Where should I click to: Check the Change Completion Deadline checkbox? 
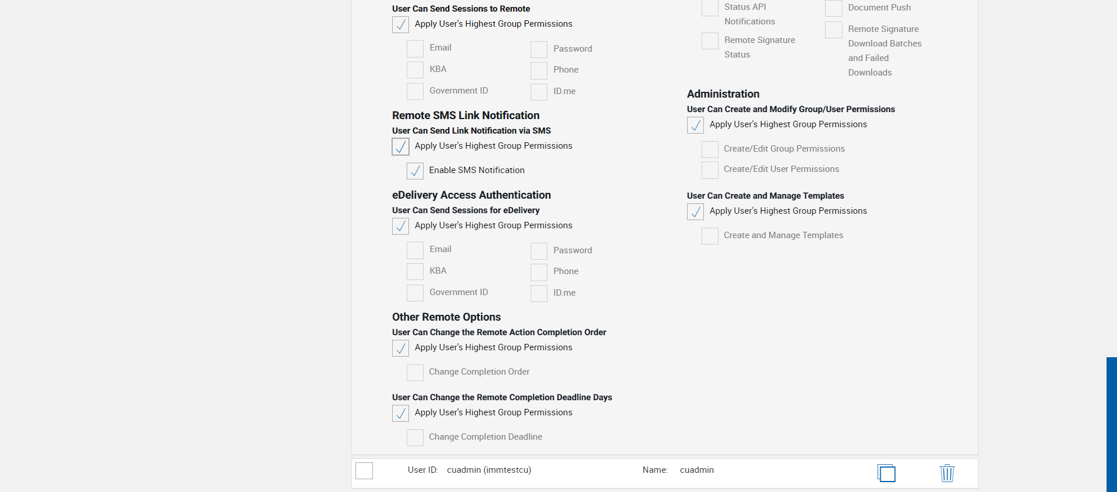[415, 437]
